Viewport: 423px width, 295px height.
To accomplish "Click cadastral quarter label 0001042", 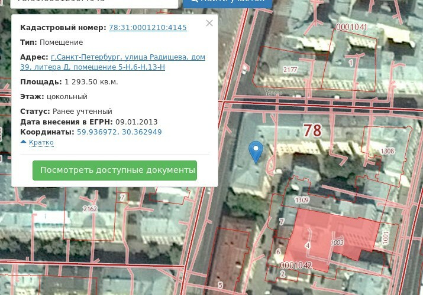I will point(296,265).
